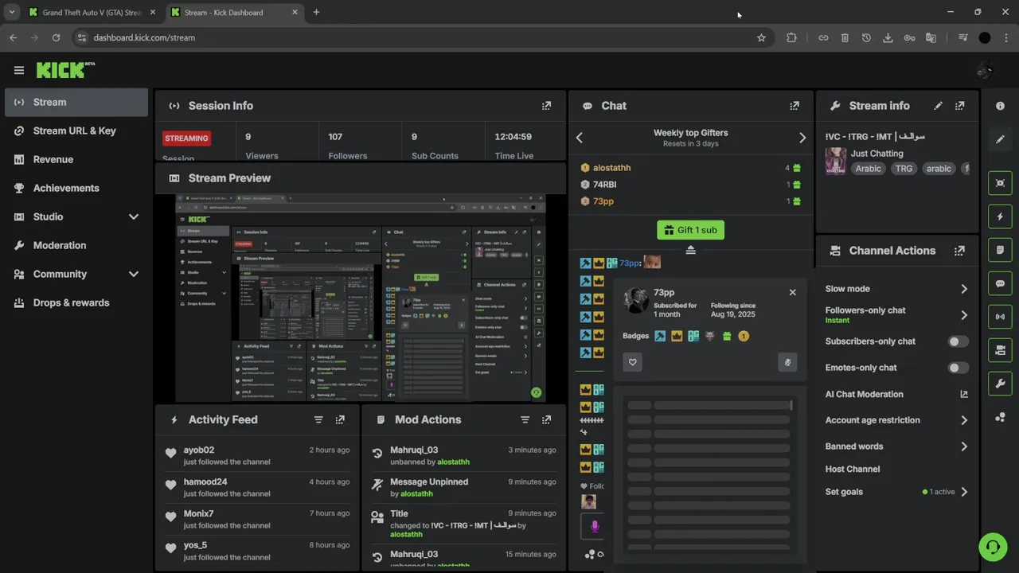Click mute microphone icon on 73pp user card
Screen dimensions: 1019x573
(x=787, y=362)
